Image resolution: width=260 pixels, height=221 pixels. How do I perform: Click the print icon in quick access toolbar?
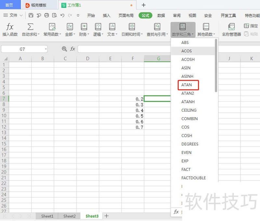pos(46,15)
